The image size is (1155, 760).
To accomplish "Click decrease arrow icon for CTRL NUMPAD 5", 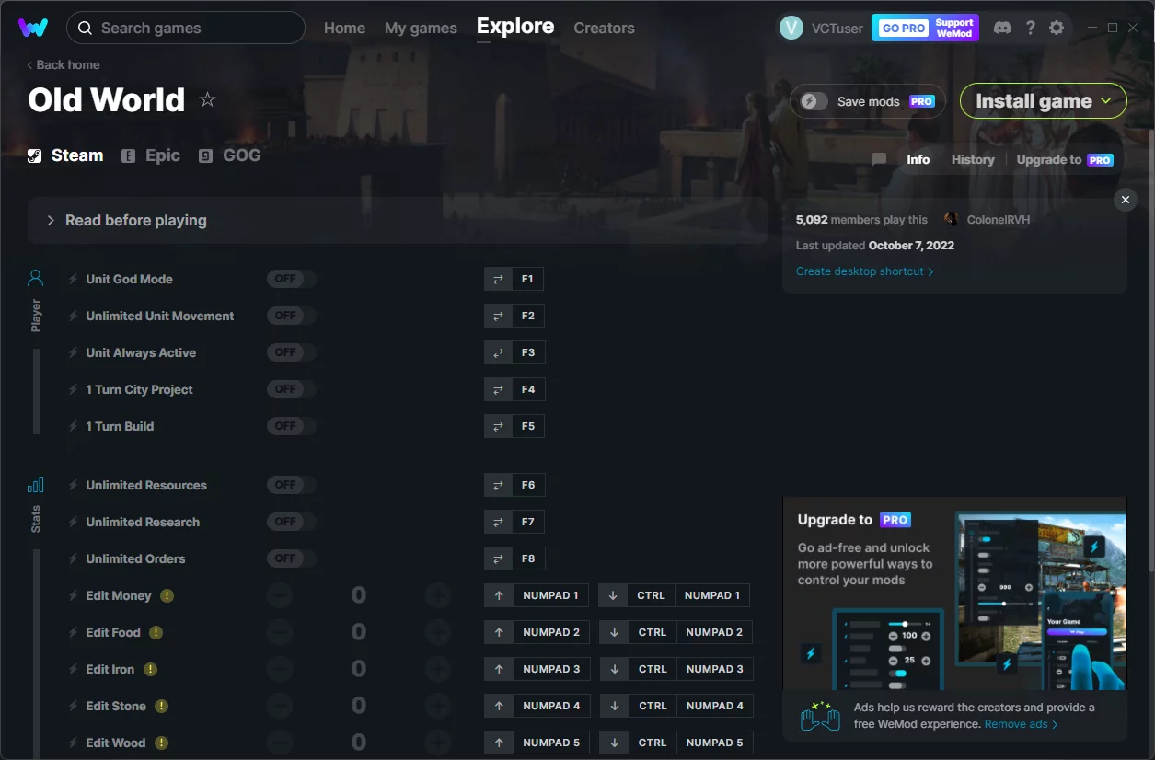I will (614, 743).
